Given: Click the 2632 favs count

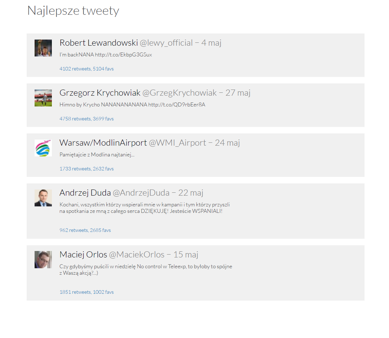Looking at the screenshot, I should click(x=103, y=168).
